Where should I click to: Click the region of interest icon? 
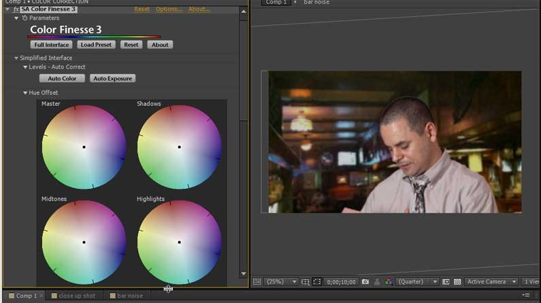(x=446, y=282)
